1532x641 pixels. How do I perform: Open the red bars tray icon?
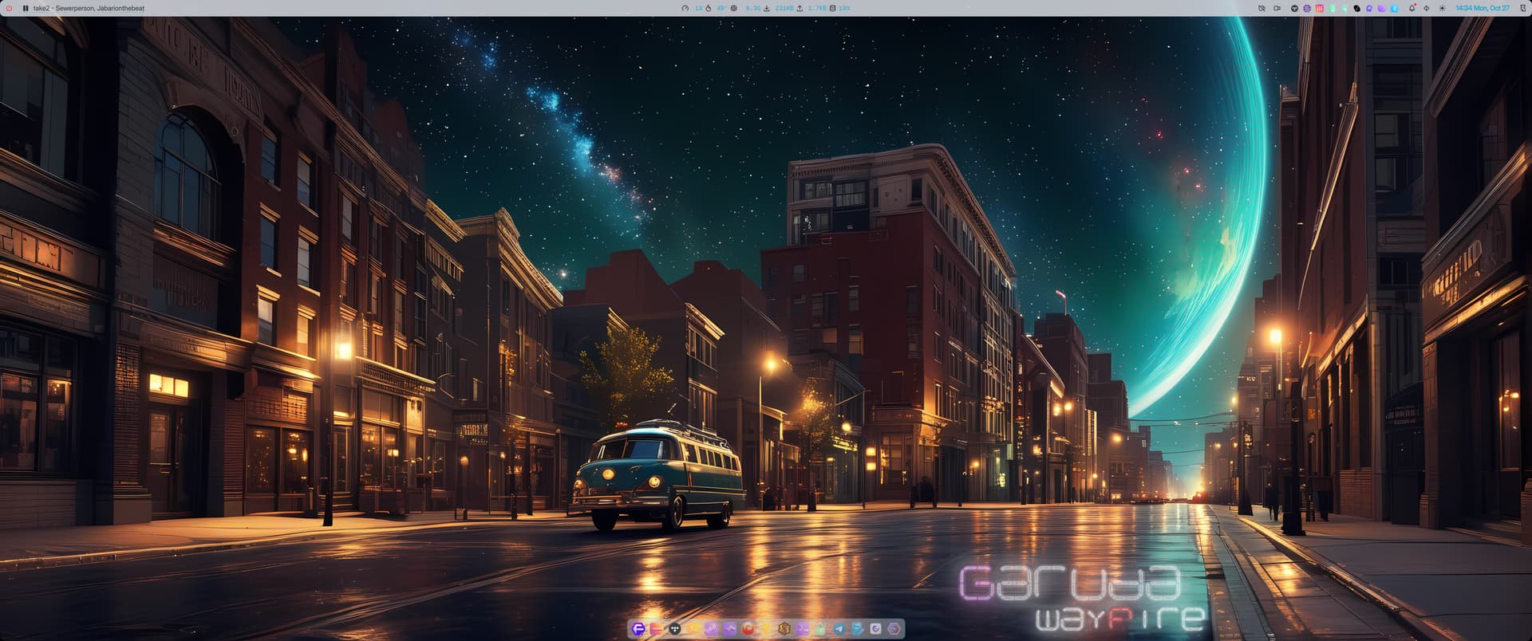[1320, 8]
